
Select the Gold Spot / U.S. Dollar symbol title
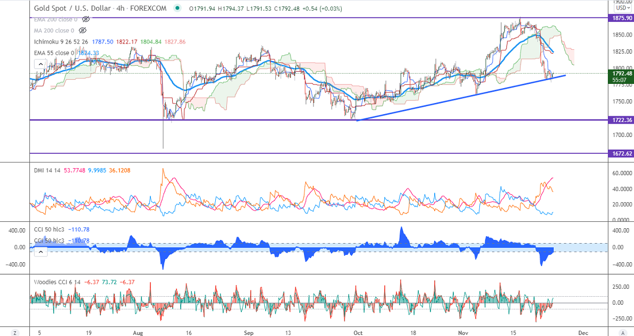[x=72, y=8]
